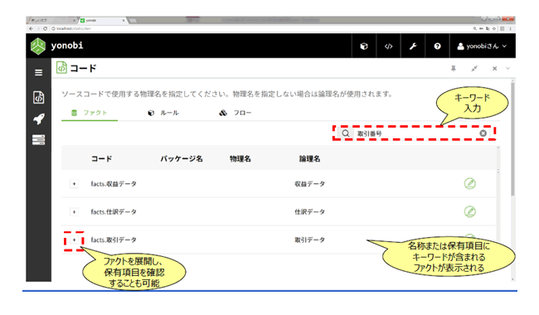The image size is (539, 315).
Task: Open the wrench settings icon
Action: [x=413, y=46]
